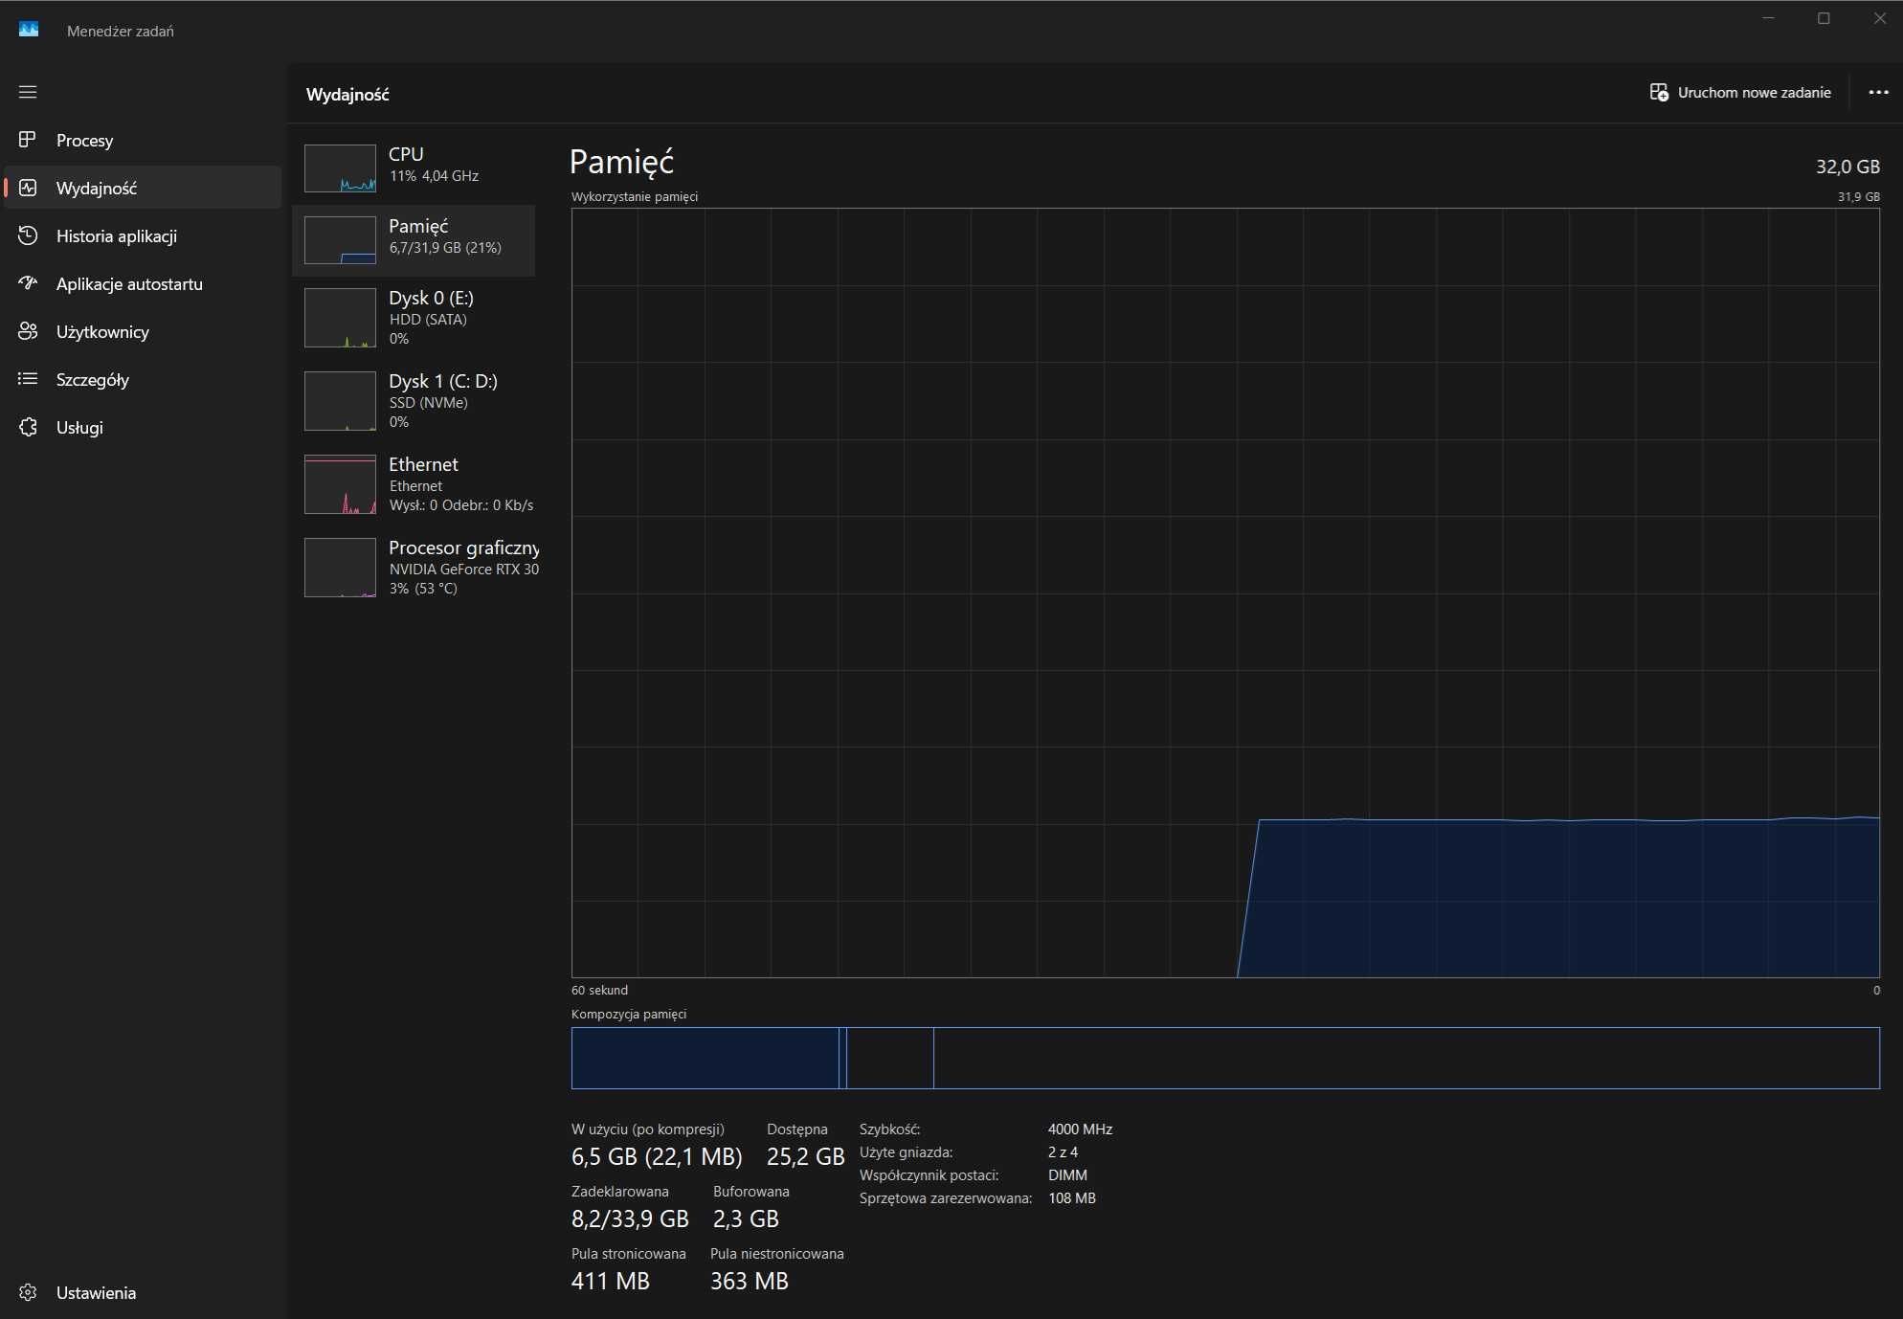
Task: Select the Dysk 0 (E:) thumbnail graph
Action: (x=340, y=318)
